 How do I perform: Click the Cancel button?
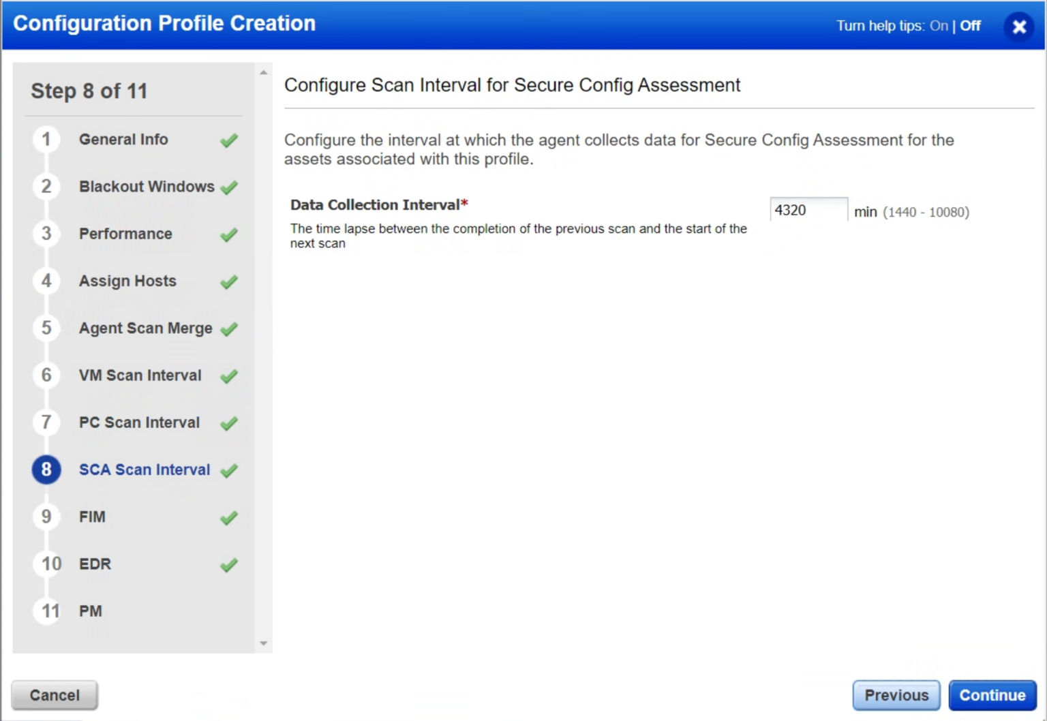[54, 695]
